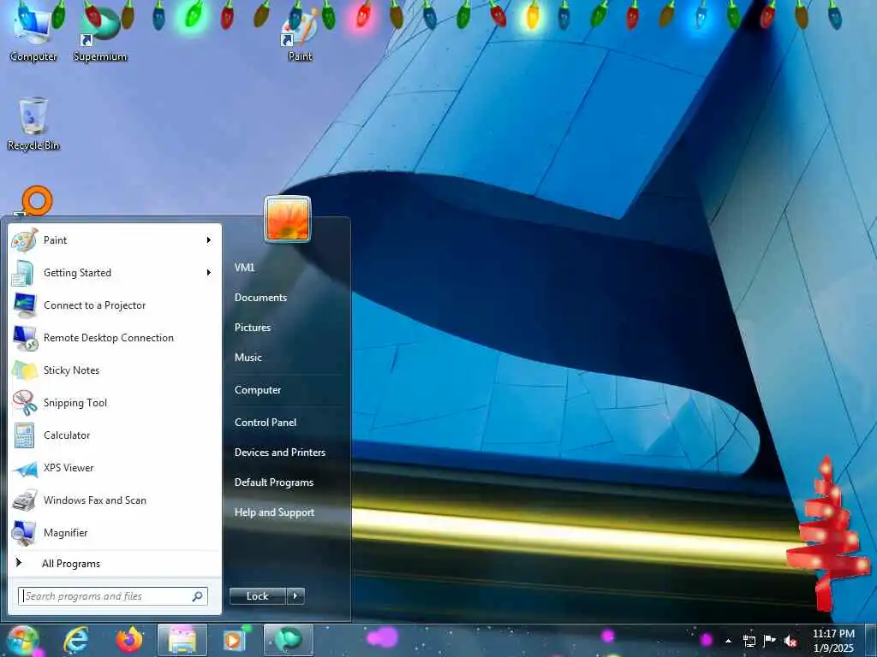Open Control Panel
The width and height of the screenshot is (877, 657).
coord(265,423)
